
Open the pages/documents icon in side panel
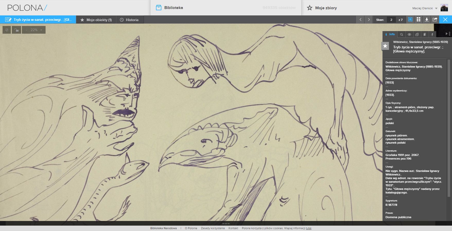[417, 34]
